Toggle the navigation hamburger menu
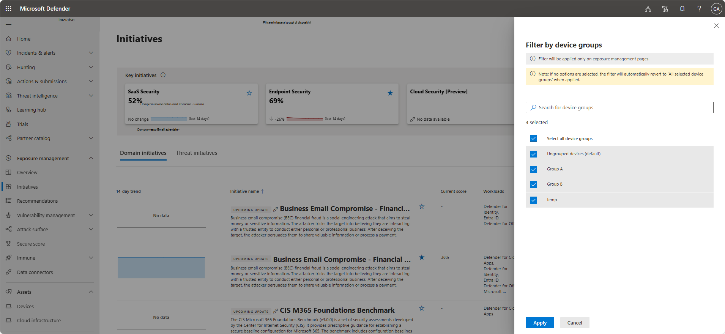Screen dimensions: 725x334 coord(8,25)
